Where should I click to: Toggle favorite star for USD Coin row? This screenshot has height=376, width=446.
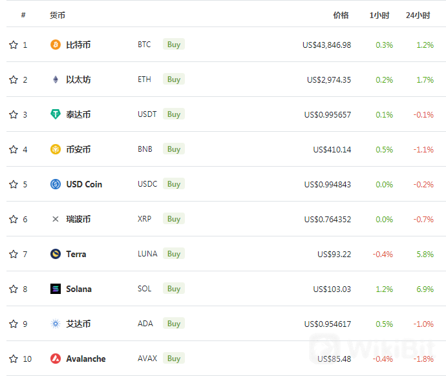pyautogui.click(x=14, y=184)
